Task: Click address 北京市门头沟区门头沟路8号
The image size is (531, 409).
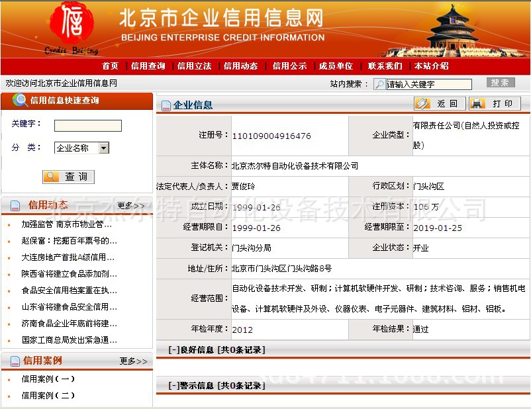Action: [282, 269]
